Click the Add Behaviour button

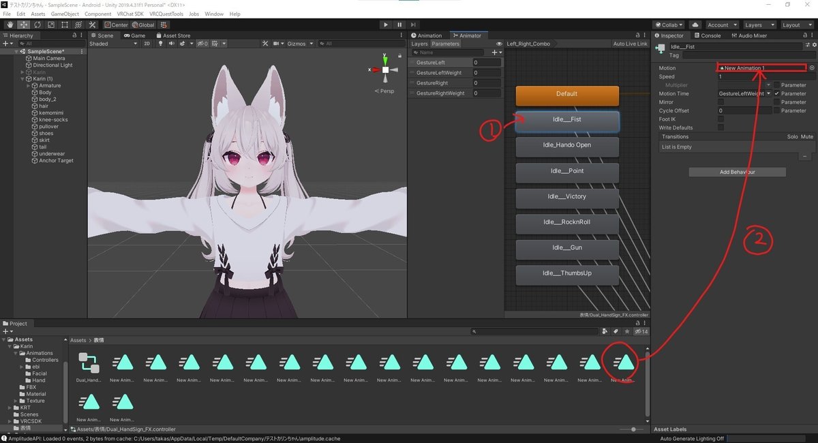point(737,172)
